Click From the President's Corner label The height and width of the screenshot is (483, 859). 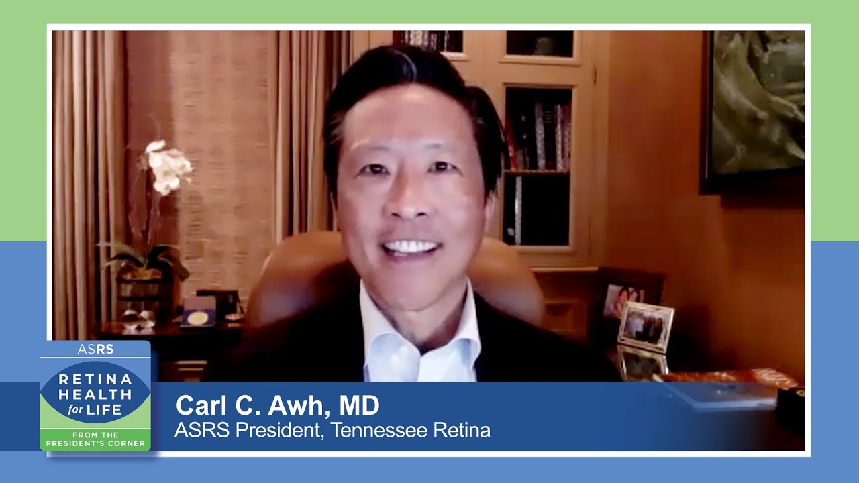(95, 439)
